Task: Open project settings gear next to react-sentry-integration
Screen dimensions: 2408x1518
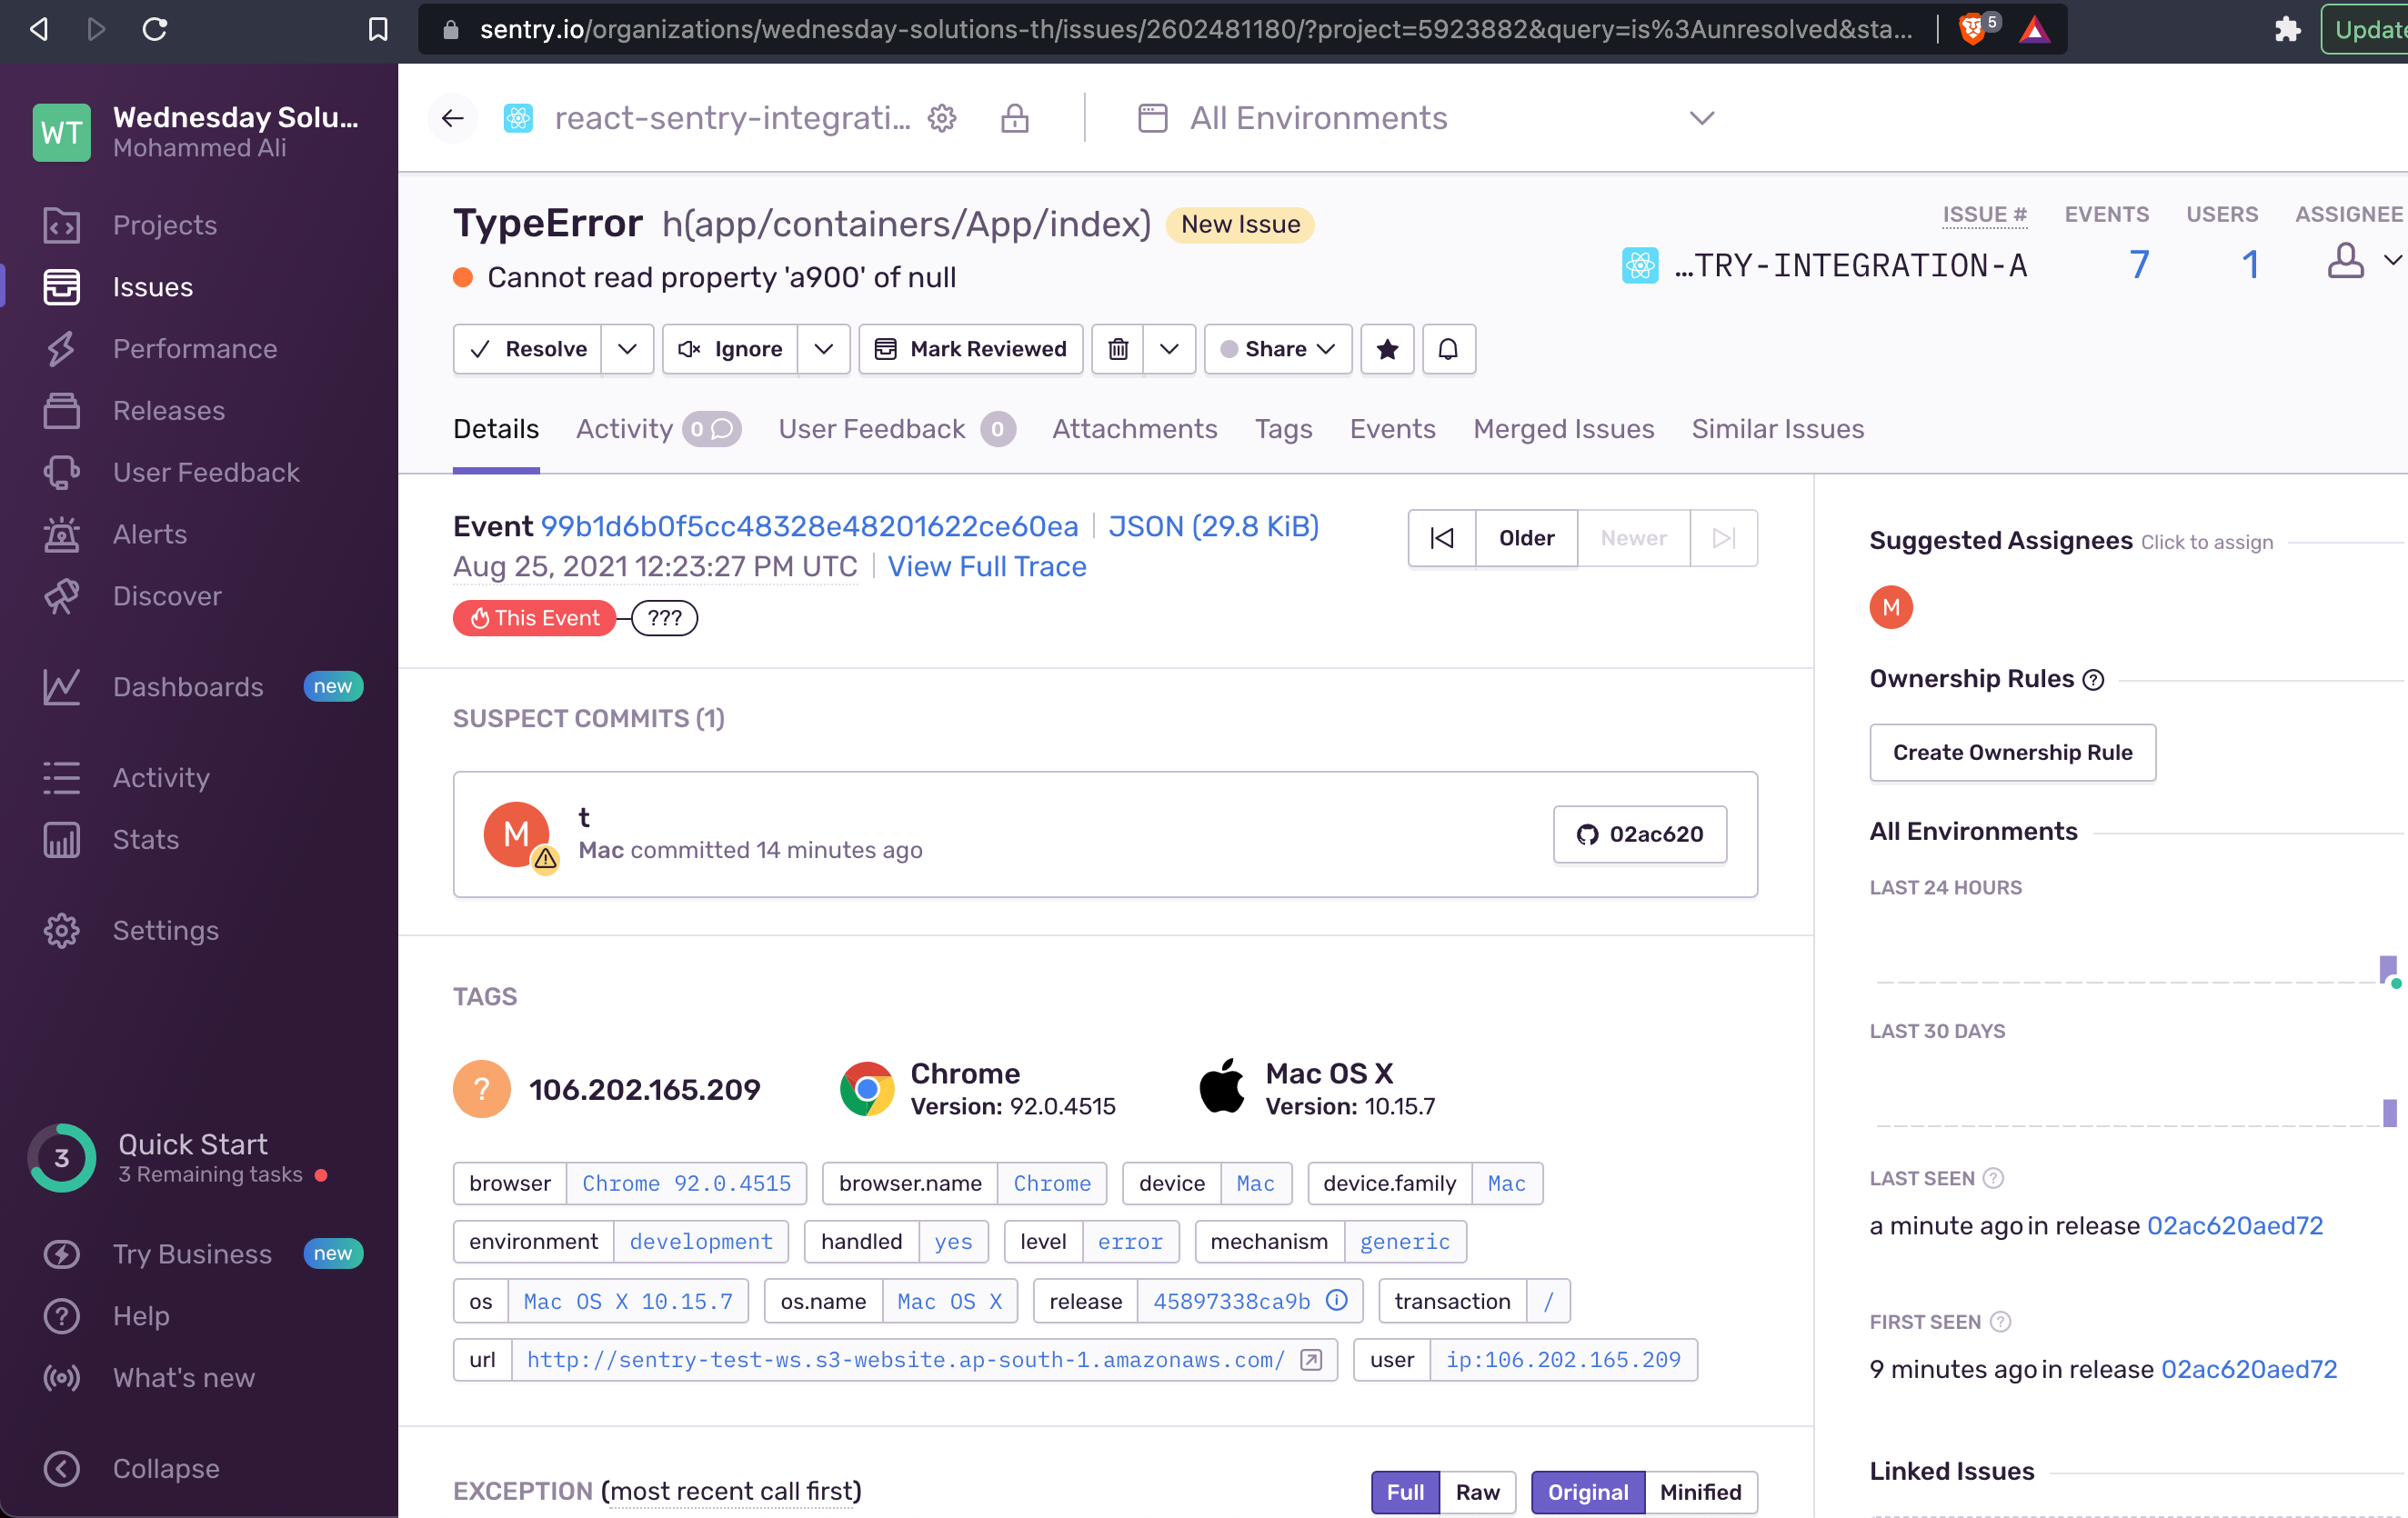Action: (x=942, y=118)
